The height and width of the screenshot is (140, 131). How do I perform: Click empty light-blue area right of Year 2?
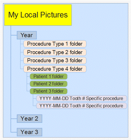pos(84,119)
